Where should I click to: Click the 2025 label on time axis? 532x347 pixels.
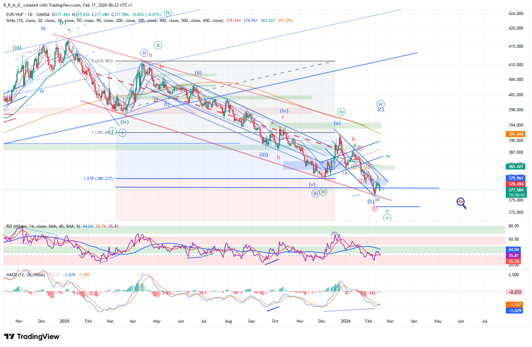(65, 321)
